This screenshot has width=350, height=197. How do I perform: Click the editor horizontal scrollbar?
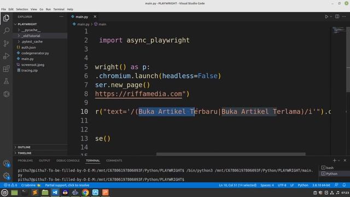(x=231, y=154)
